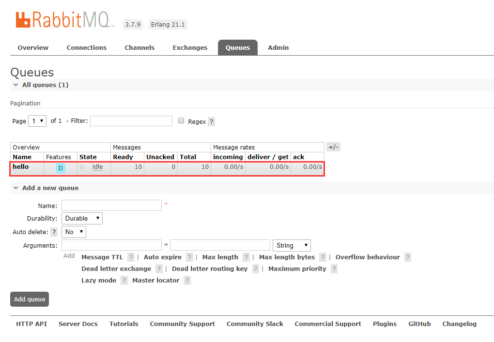Click the Maximum priority shortcut
This screenshot has width=494, height=342.
(x=297, y=268)
